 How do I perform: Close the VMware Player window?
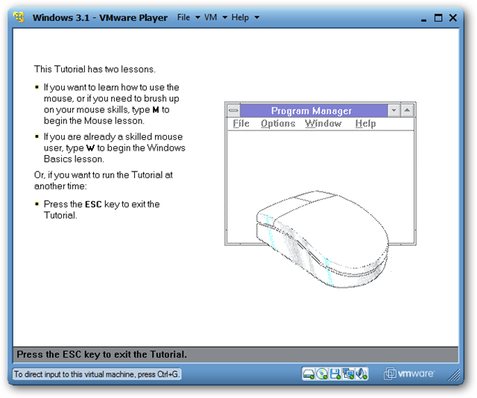point(453,18)
